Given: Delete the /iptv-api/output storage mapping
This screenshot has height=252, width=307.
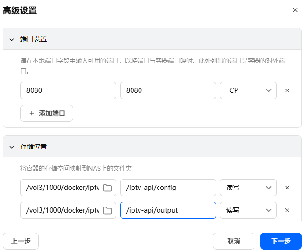Looking at the screenshot, I should pyautogui.click(x=287, y=210).
